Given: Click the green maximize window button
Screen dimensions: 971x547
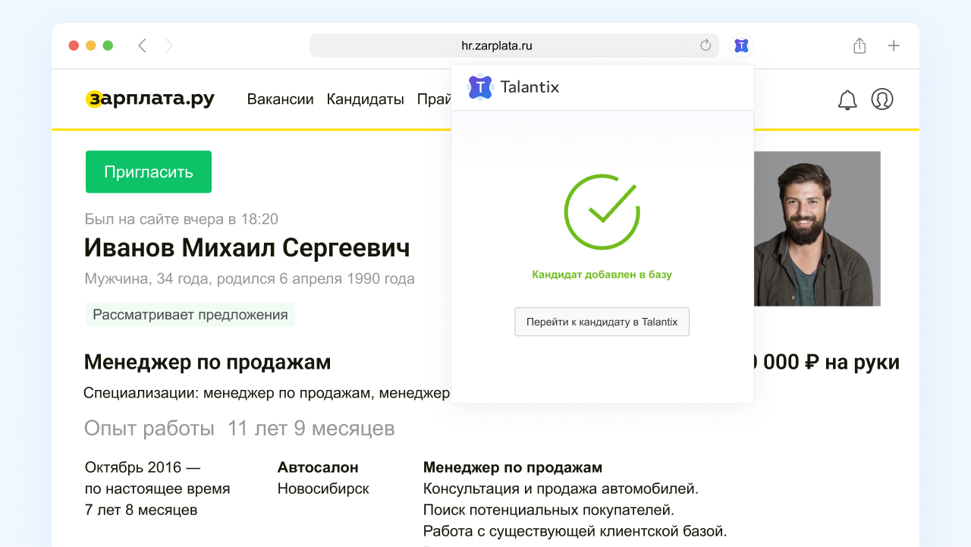Looking at the screenshot, I should click(108, 46).
